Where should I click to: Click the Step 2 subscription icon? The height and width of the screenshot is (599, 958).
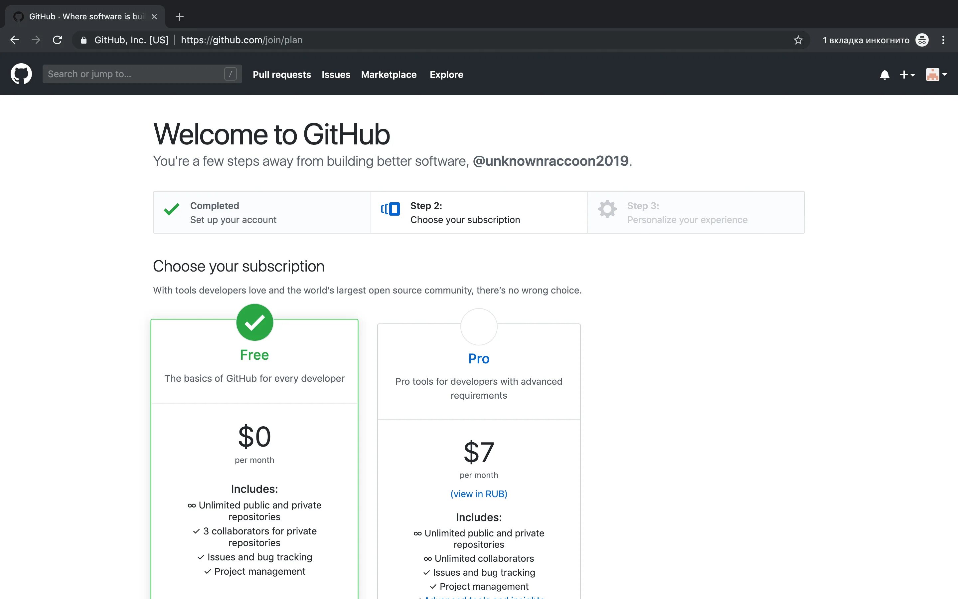(x=390, y=209)
